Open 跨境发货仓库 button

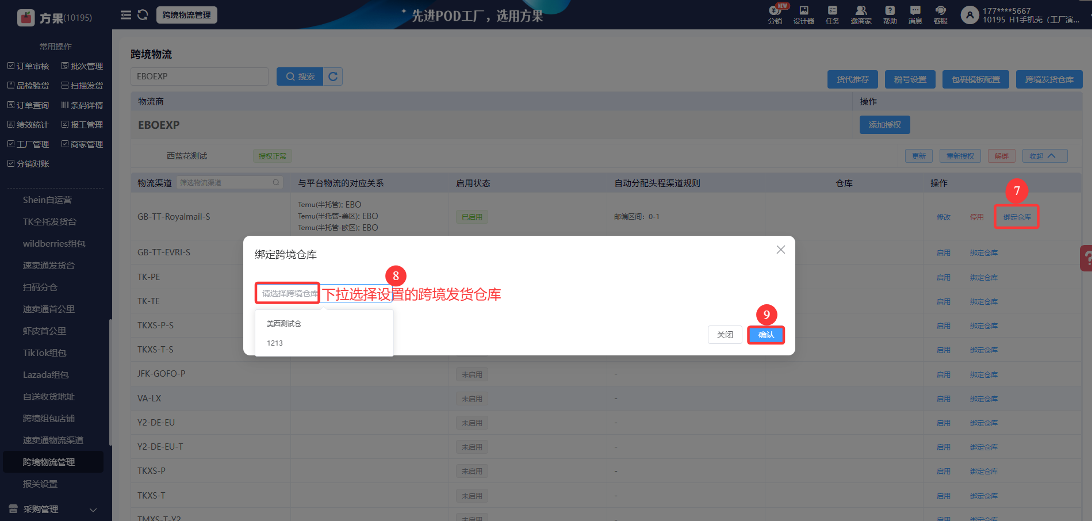[1049, 79]
